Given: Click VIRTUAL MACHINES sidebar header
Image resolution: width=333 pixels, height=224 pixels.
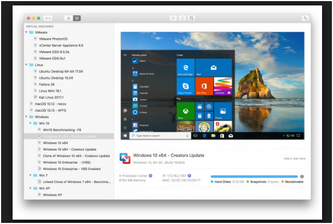Looking at the screenshot, I should [40, 27].
